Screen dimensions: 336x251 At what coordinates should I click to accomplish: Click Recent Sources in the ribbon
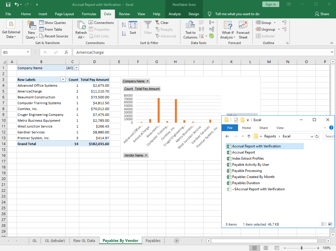pos(54,36)
